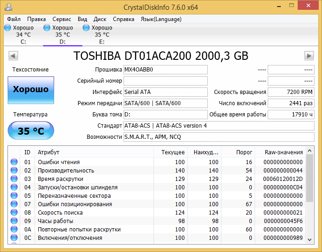
Task: Click the Атрибут column header
Action: point(94,152)
